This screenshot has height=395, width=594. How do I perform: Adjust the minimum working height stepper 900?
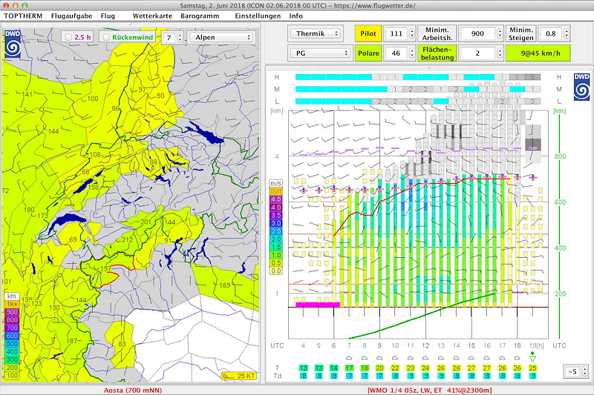click(x=500, y=33)
